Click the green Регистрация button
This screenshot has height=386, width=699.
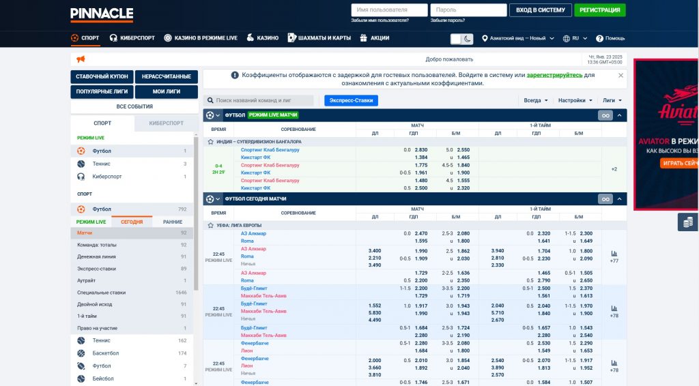pyautogui.click(x=600, y=10)
